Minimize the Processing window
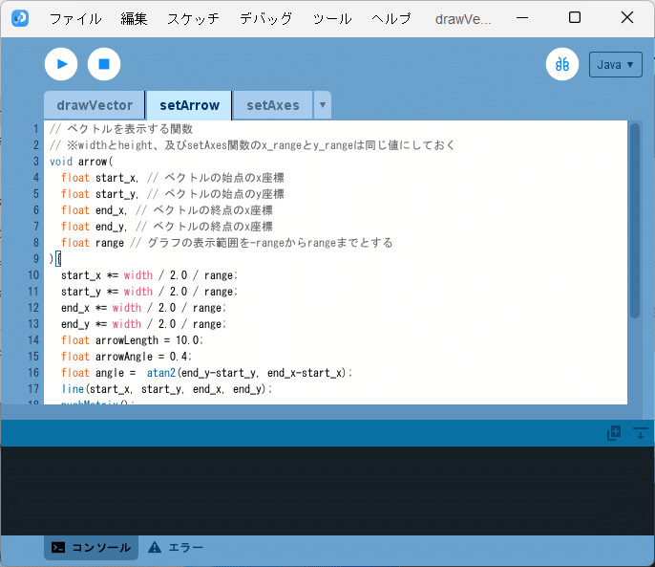Viewport: 655px width, 567px height. [522, 18]
